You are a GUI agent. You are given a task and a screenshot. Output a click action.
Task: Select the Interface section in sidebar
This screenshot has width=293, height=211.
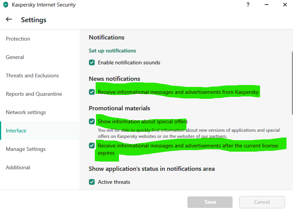click(x=40, y=131)
